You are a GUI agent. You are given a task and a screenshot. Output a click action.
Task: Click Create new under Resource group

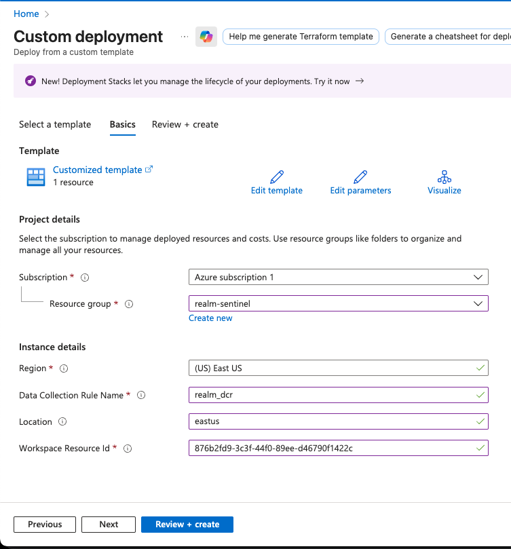[x=210, y=318]
